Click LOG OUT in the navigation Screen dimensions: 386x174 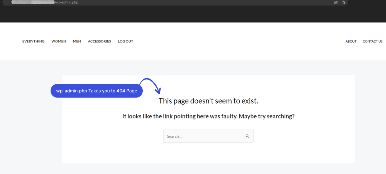point(125,41)
